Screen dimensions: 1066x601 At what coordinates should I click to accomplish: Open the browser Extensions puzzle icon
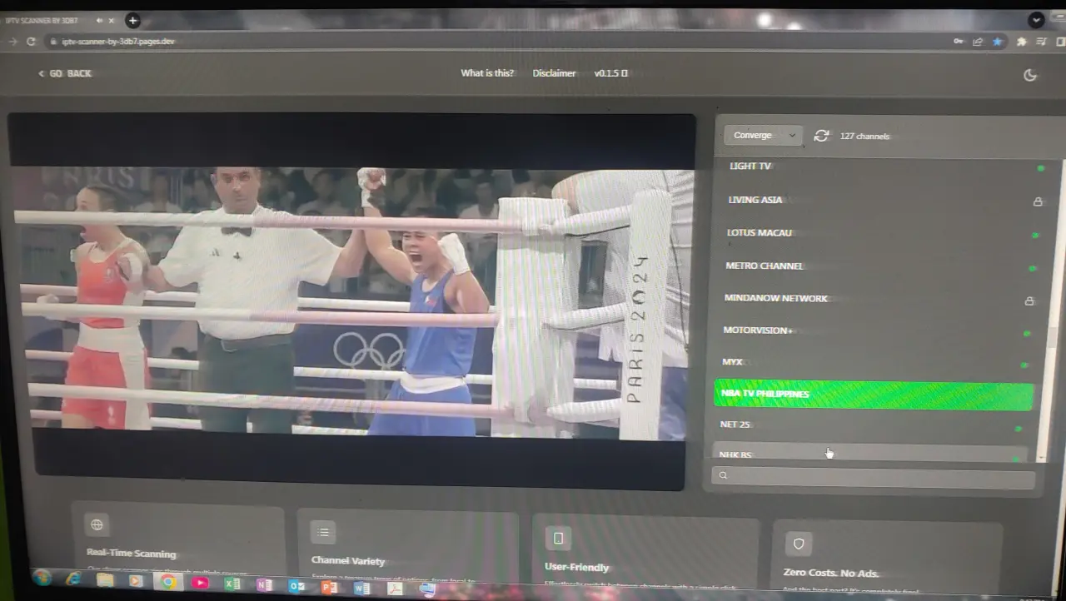[x=1022, y=42]
